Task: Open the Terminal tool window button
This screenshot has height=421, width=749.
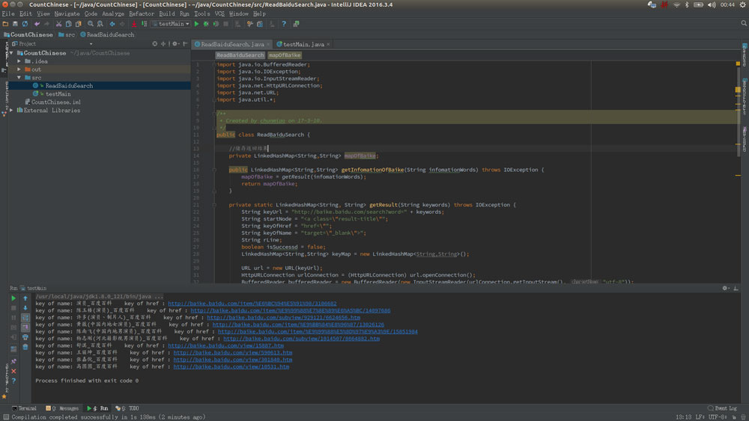Action: click(25, 408)
